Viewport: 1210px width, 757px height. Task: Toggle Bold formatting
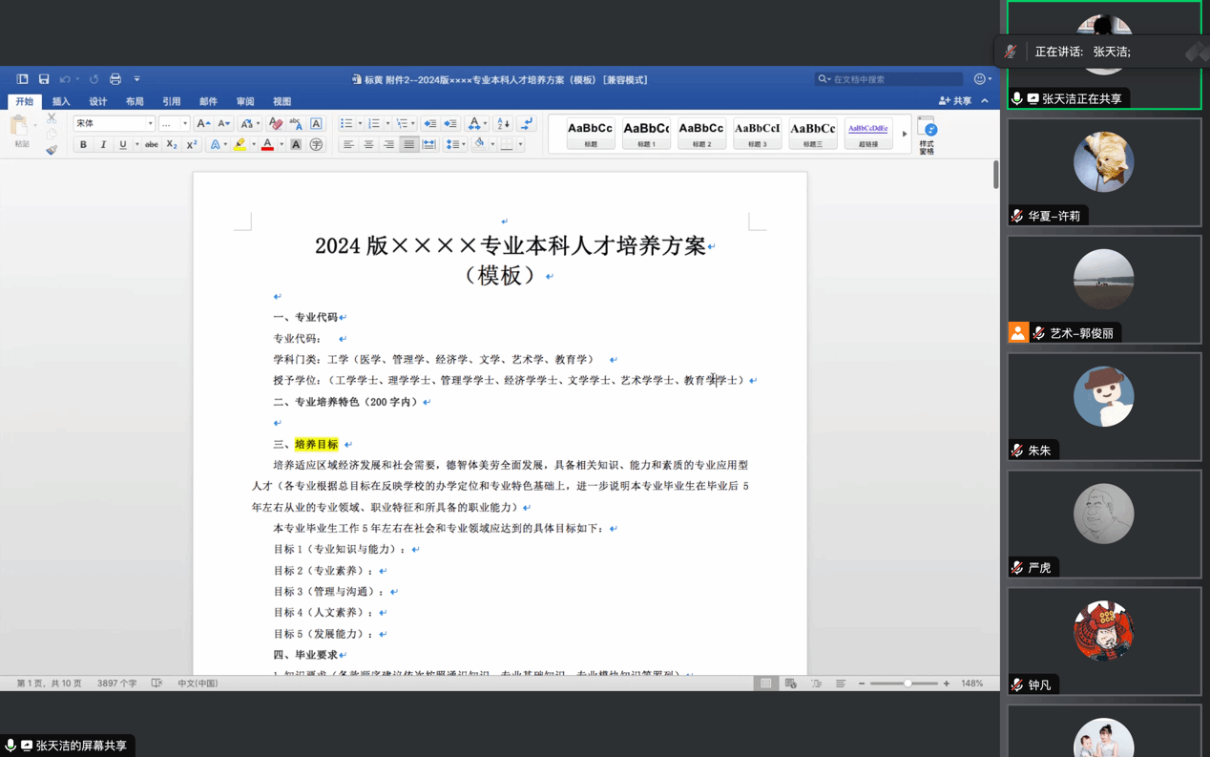pos(83,145)
